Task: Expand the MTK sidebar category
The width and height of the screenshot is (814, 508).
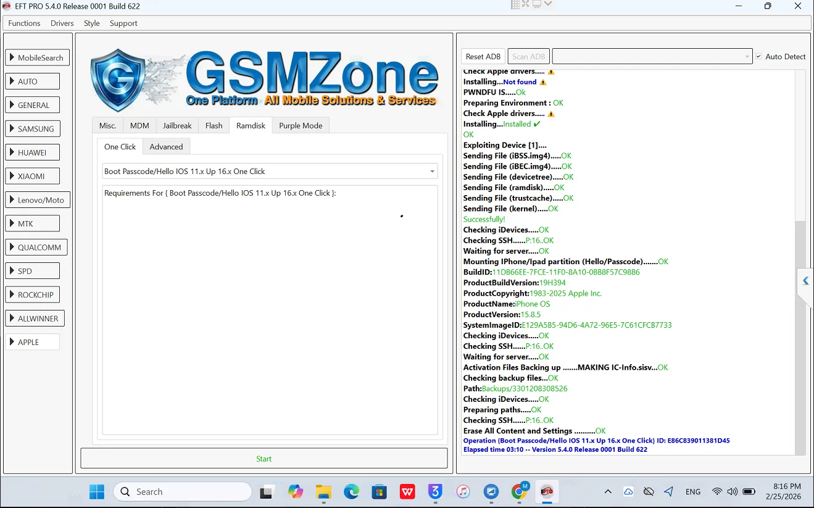Action: pos(33,223)
